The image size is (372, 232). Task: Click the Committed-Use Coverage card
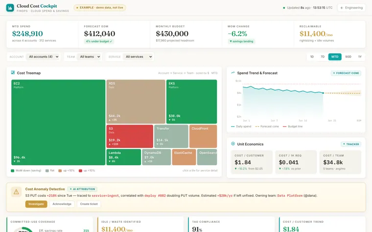pos(50,224)
